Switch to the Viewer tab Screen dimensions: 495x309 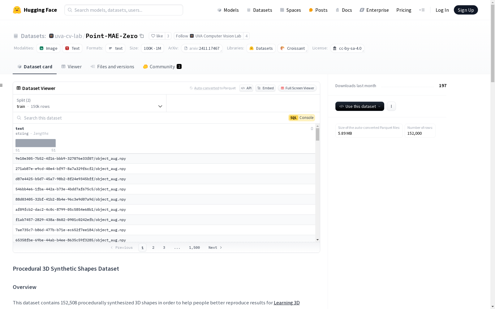coord(71,66)
